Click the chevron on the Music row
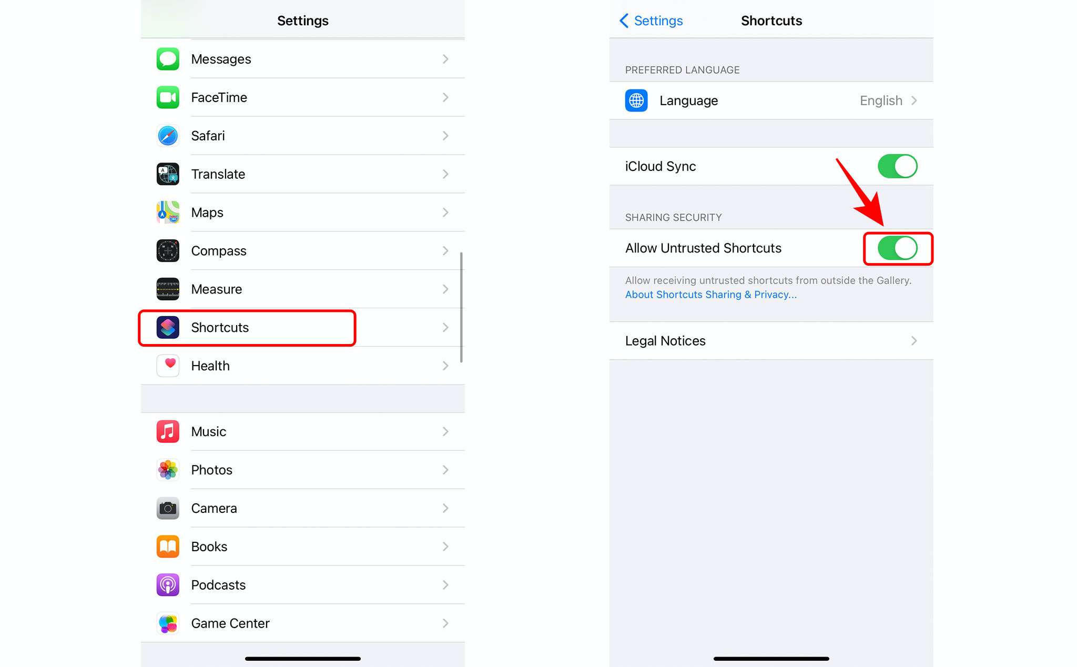Image resolution: width=1077 pixels, height=667 pixels. click(x=445, y=431)
